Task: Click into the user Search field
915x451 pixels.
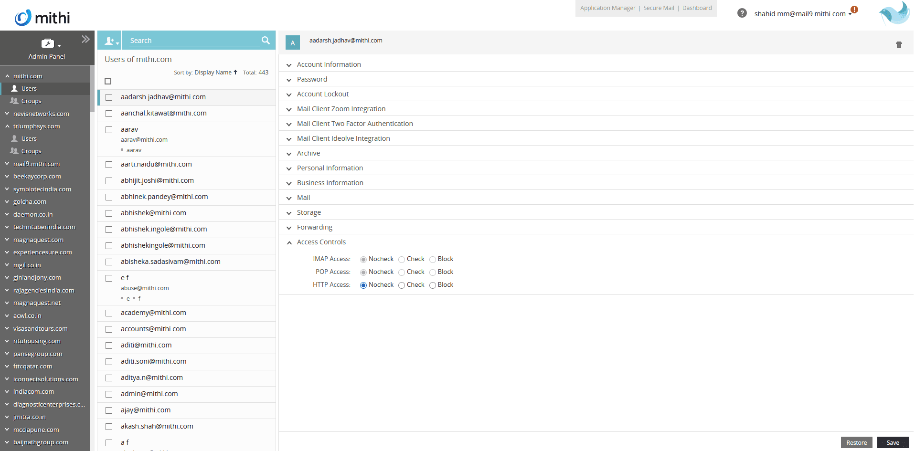Action: coord(193,41)
